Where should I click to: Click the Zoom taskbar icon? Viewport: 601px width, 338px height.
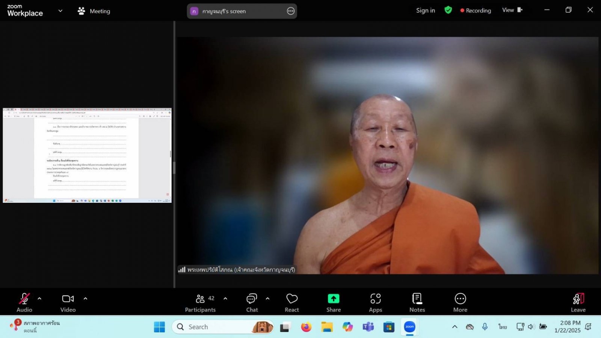pos(410,327)
